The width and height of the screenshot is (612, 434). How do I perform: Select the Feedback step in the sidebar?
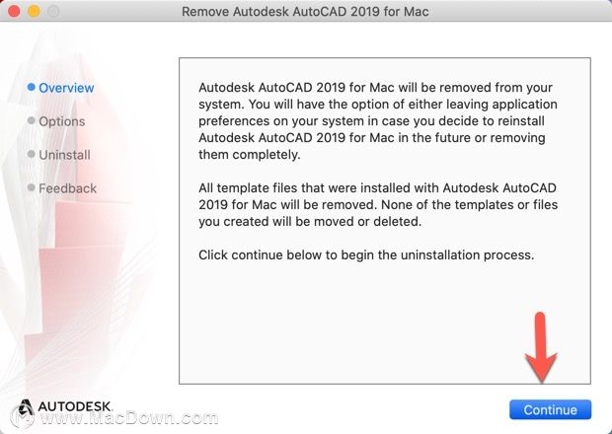coord(67,188)
